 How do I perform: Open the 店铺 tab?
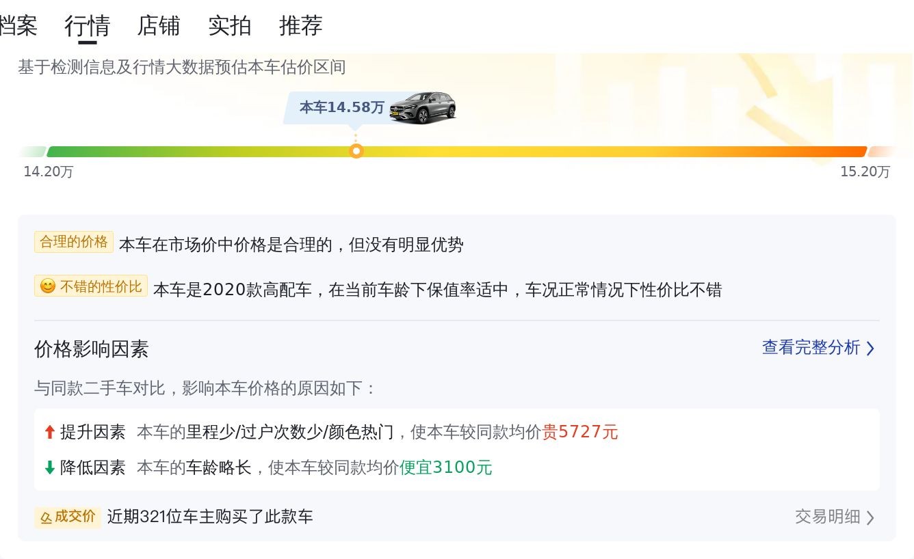(x=159, y=26)
